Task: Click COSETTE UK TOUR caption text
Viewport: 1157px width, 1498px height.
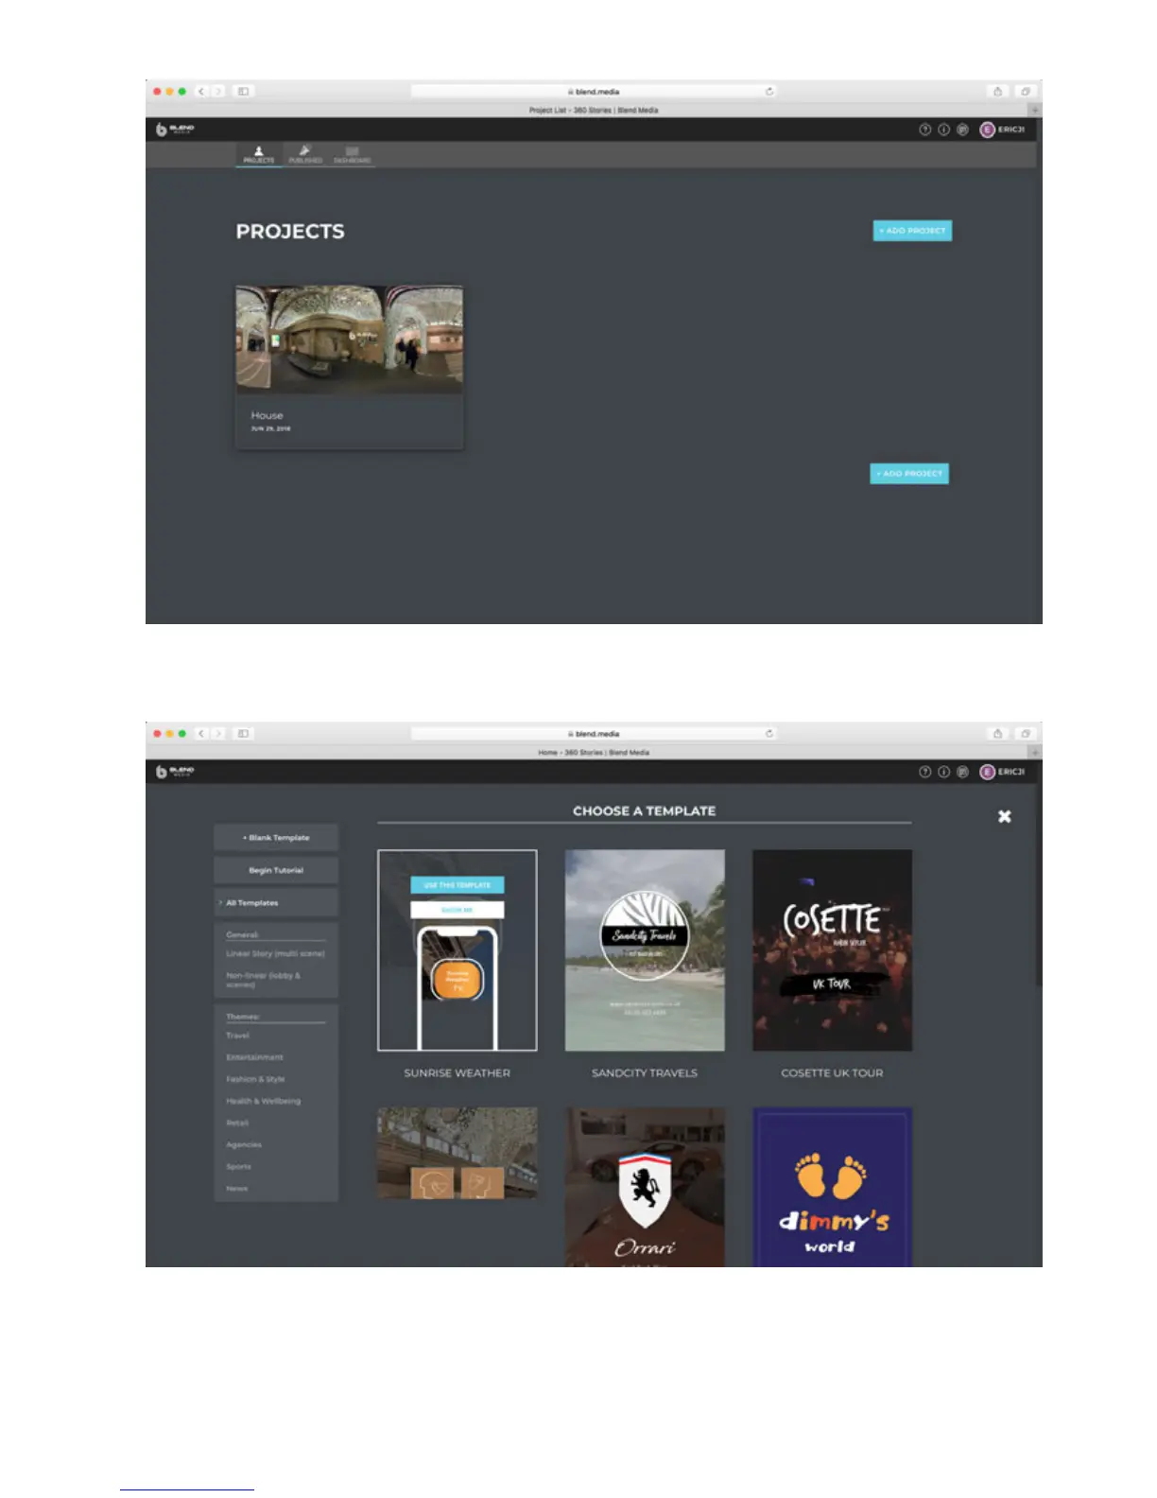Action: pos(833,1073)
